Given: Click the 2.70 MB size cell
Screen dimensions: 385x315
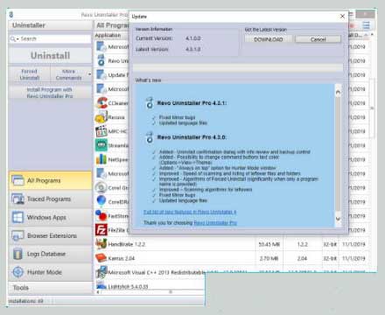Looking at the screenshot, I should (269, 258).
